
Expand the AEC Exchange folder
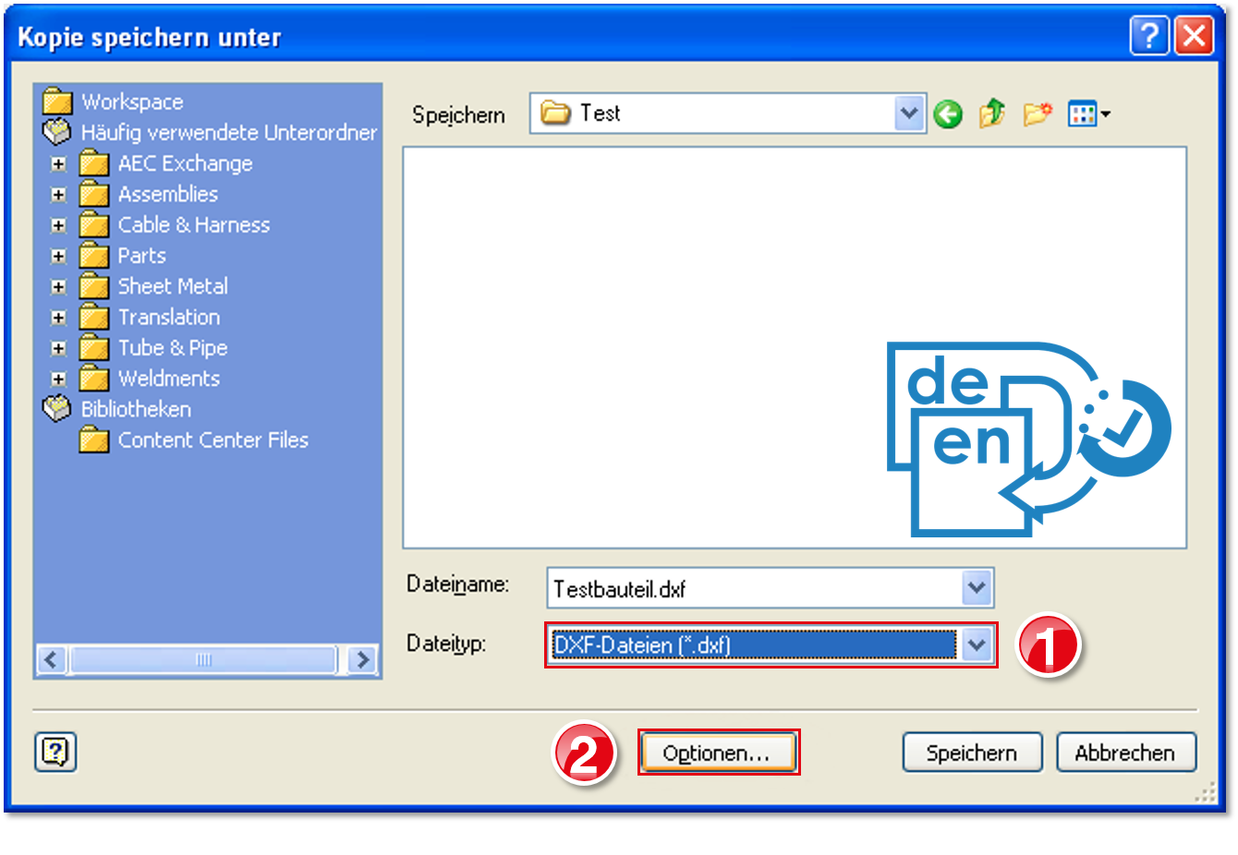click(59, 164)
